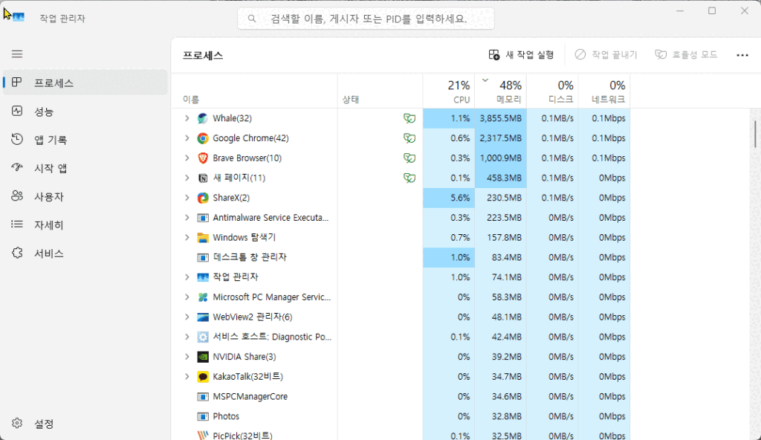
Task: Open the 앱 기록 tab
Action: pyautogui.click(x=85, y=140)
